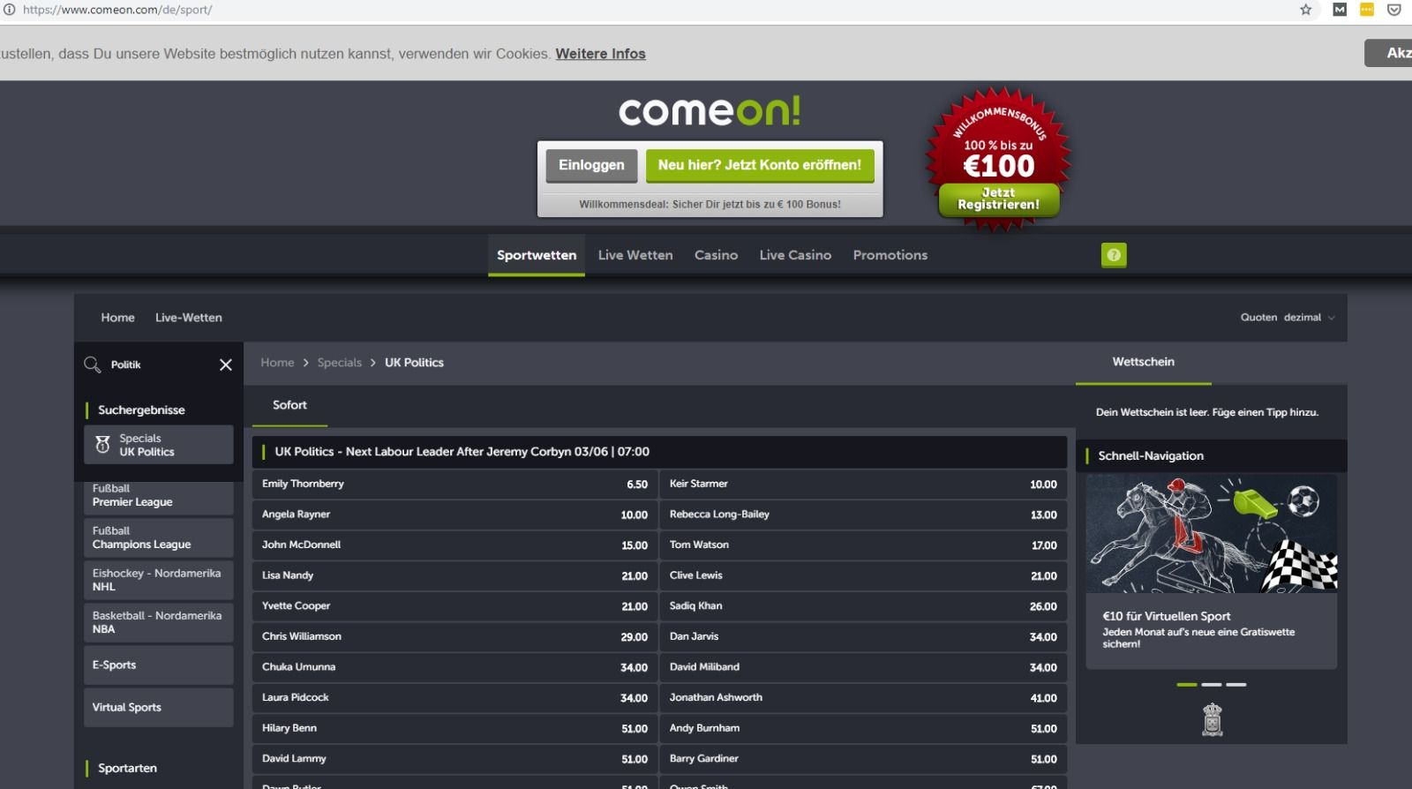Open the Promotions tab
This screenshot has width=1412, height=789.
click(890, 255)
